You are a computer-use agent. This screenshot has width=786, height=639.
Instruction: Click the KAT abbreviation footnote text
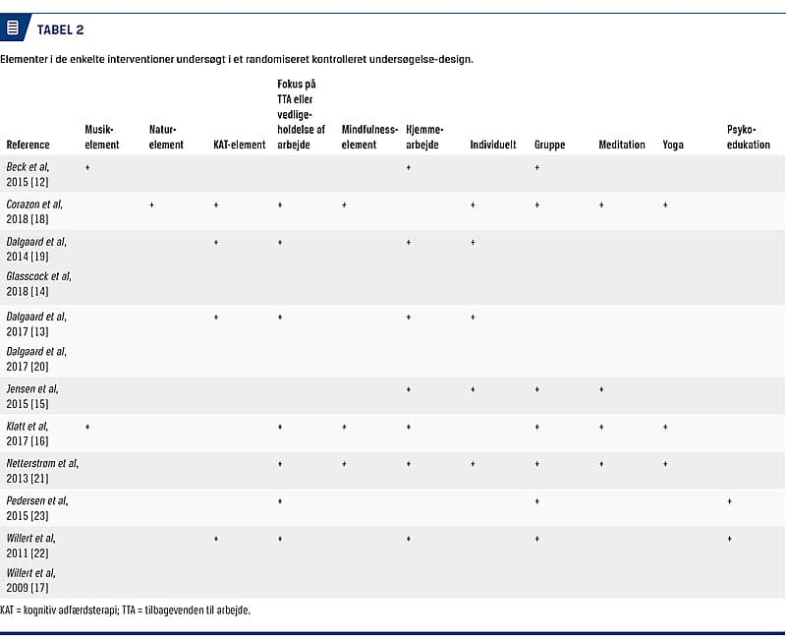click(126, 610)
